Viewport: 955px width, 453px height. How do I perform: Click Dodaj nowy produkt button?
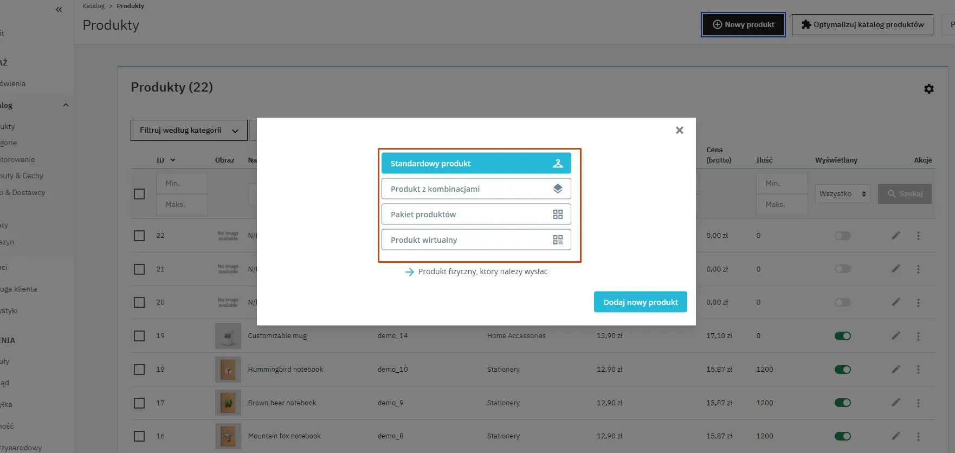640,302
